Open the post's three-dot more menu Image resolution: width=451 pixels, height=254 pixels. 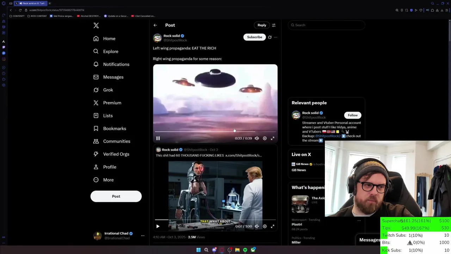tap(276, 37)
